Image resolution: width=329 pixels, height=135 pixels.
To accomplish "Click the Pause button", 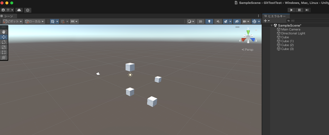I will click(299, 10).
